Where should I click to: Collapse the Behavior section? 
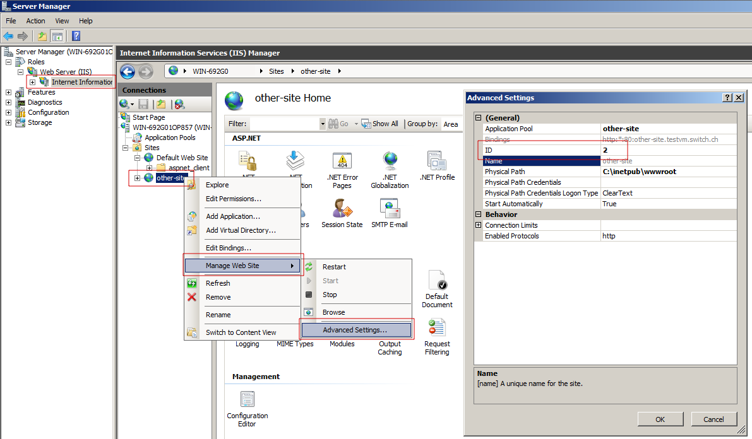coord(479,214)
